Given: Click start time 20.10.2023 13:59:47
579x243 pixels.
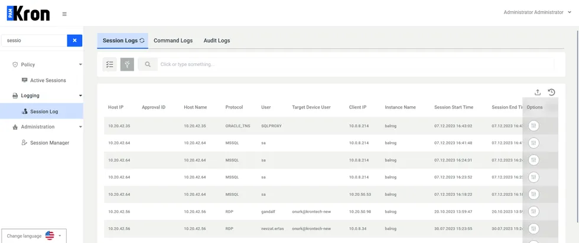Looking at the screenshot, I should pos(453,212).
